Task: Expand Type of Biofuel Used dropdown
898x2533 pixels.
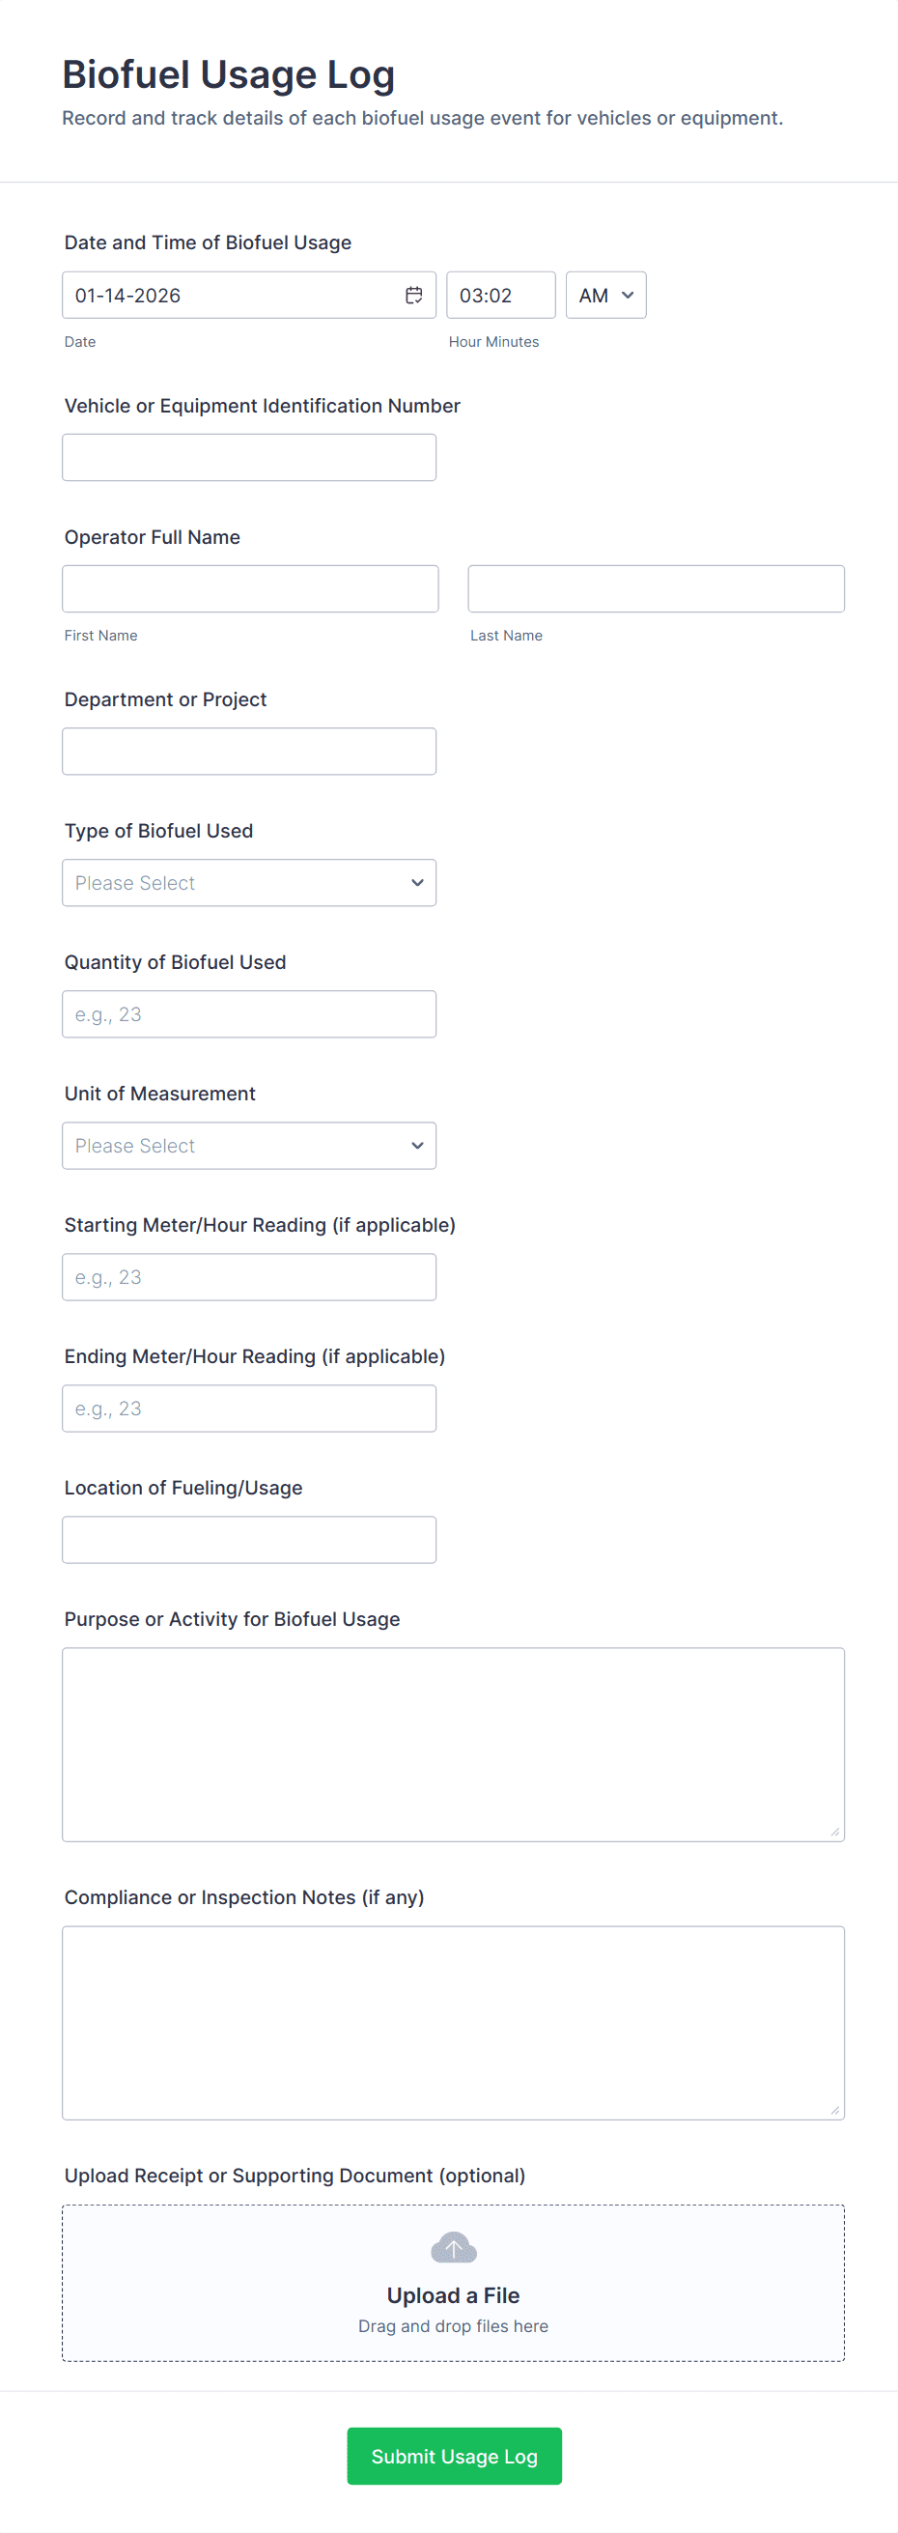Action: pos(248,883)
